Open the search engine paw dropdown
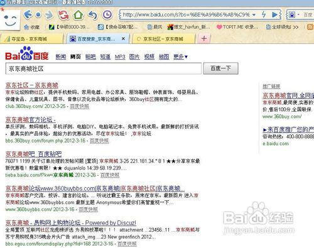 [x=294, y=14]
